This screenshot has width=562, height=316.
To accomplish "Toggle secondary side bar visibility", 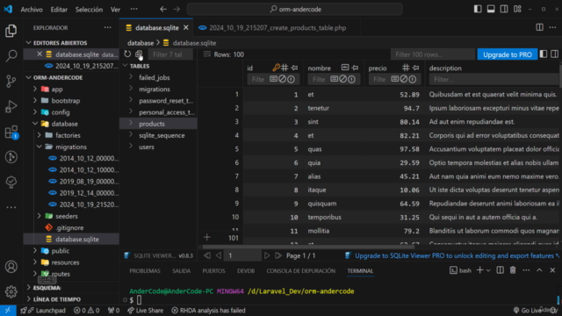I will (x=504, y=10).
